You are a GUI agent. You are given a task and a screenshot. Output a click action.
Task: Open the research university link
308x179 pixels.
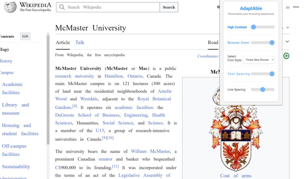(75, 76)
